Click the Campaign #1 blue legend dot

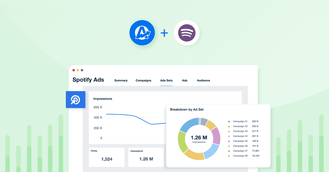[x=229, y=121]
